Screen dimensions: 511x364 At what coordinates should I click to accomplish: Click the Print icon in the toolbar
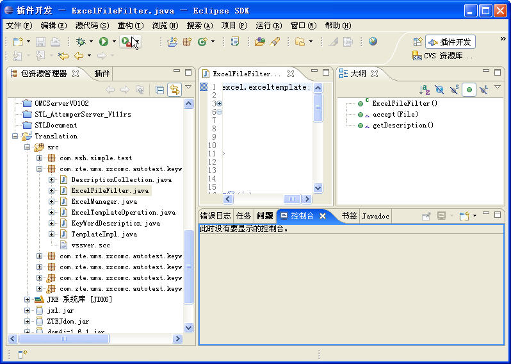tap(55, 42)
